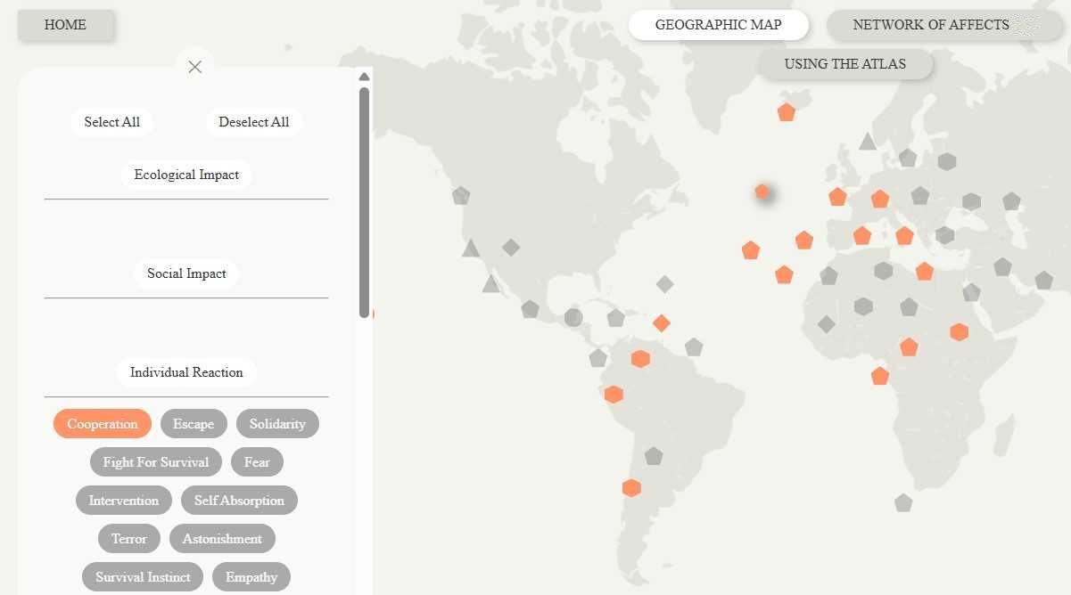Enable the Escape filter tag

(194, 424)
